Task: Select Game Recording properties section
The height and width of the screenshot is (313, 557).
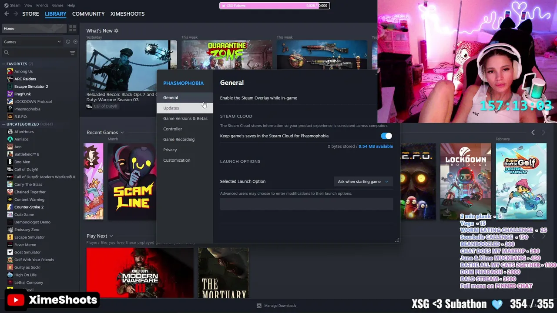Action: point(185,140)
